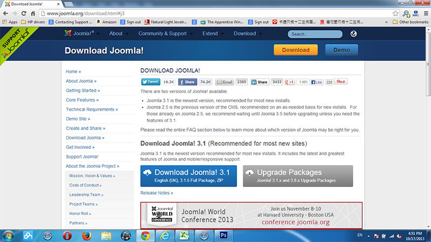The width and height of the screenshot is (431, 242).
Task: Click the Facebook Like button
Action: [x=317, y=82]
